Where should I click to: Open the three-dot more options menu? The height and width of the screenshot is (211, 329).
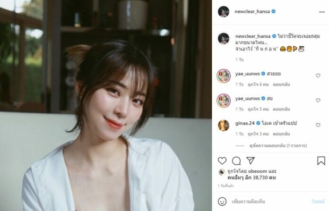(x=322, y=12)
